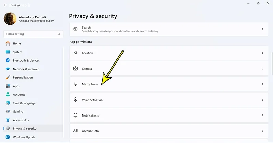Click the Camera icon

pyautogui.click(x=76, y=69)
